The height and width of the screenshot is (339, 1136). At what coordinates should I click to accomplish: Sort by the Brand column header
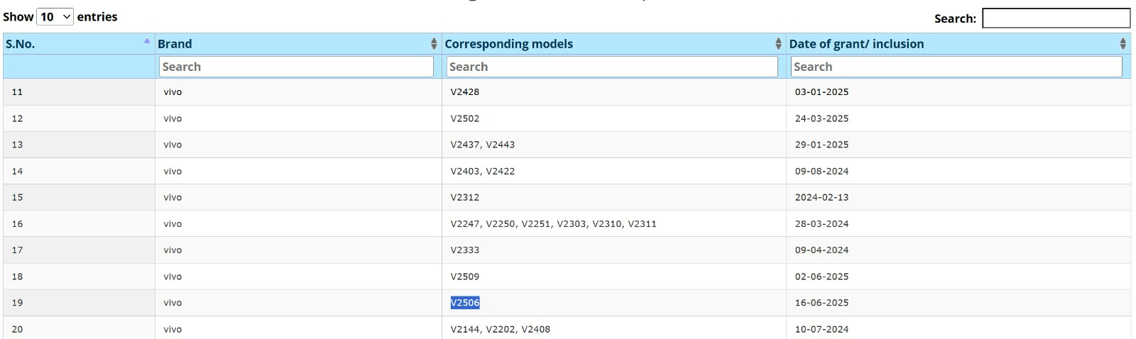pyautogui.click(x=175, y=44)
